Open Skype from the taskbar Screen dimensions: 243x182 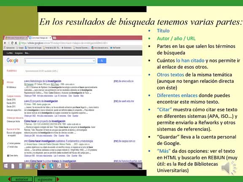click(x=51, y=166)
